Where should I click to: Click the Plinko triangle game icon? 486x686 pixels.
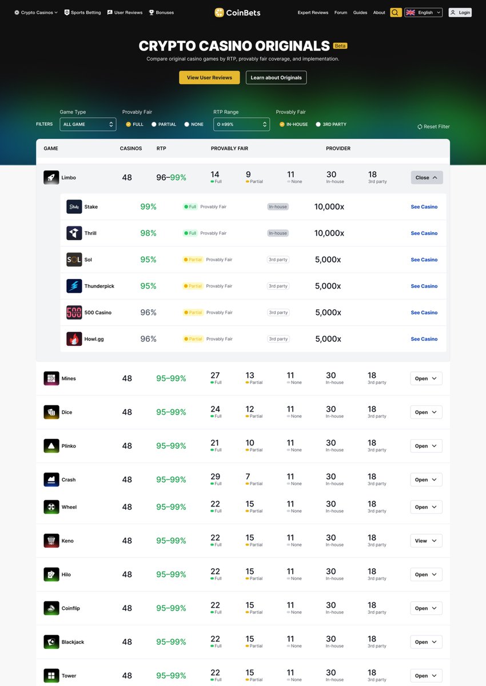51,445
